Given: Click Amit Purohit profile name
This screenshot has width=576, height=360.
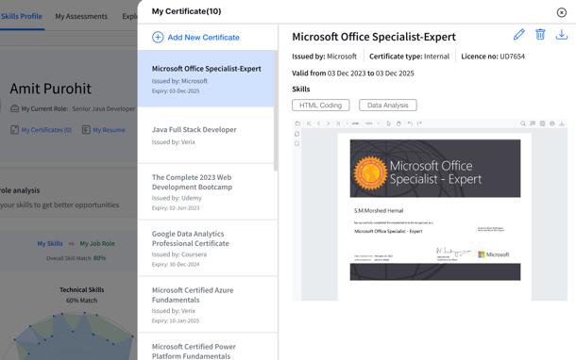Looking at the screenshot, I should [x=50, y=89].
